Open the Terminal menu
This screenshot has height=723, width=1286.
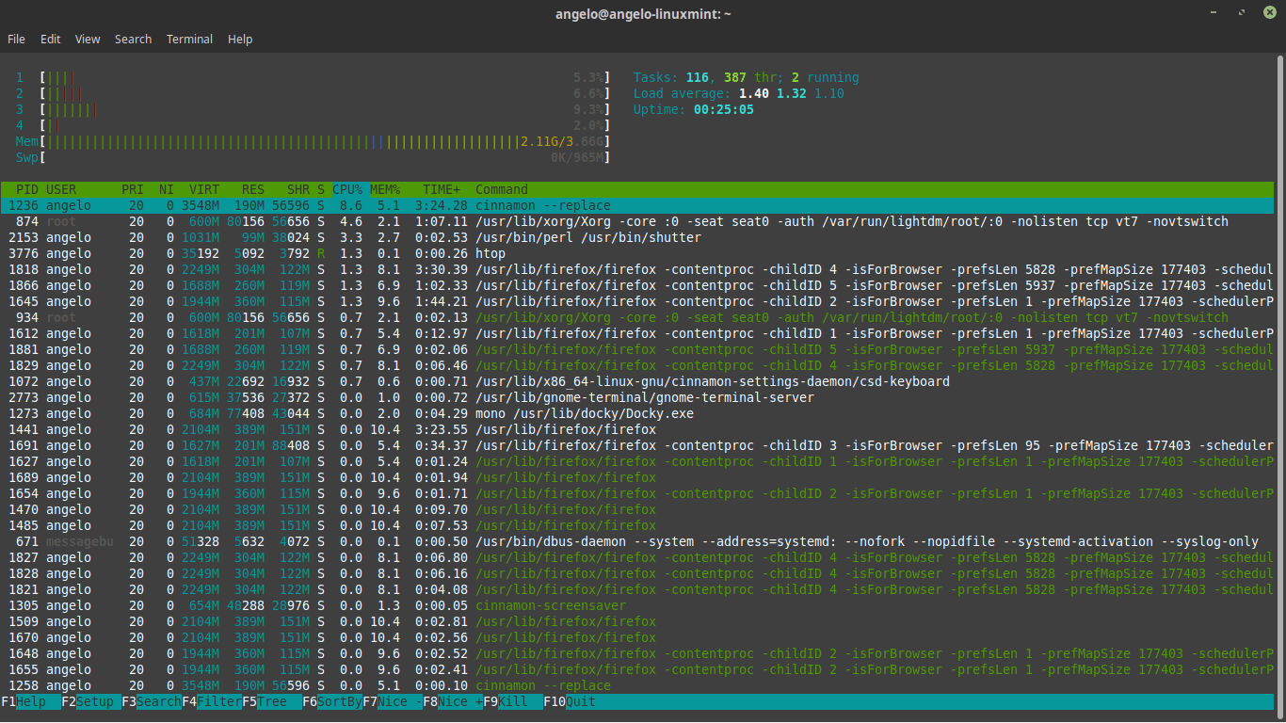pyautogui.click(x=189, y=39)
